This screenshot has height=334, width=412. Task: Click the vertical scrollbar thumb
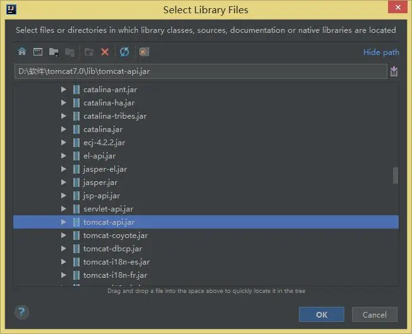(x=395, y=176)
